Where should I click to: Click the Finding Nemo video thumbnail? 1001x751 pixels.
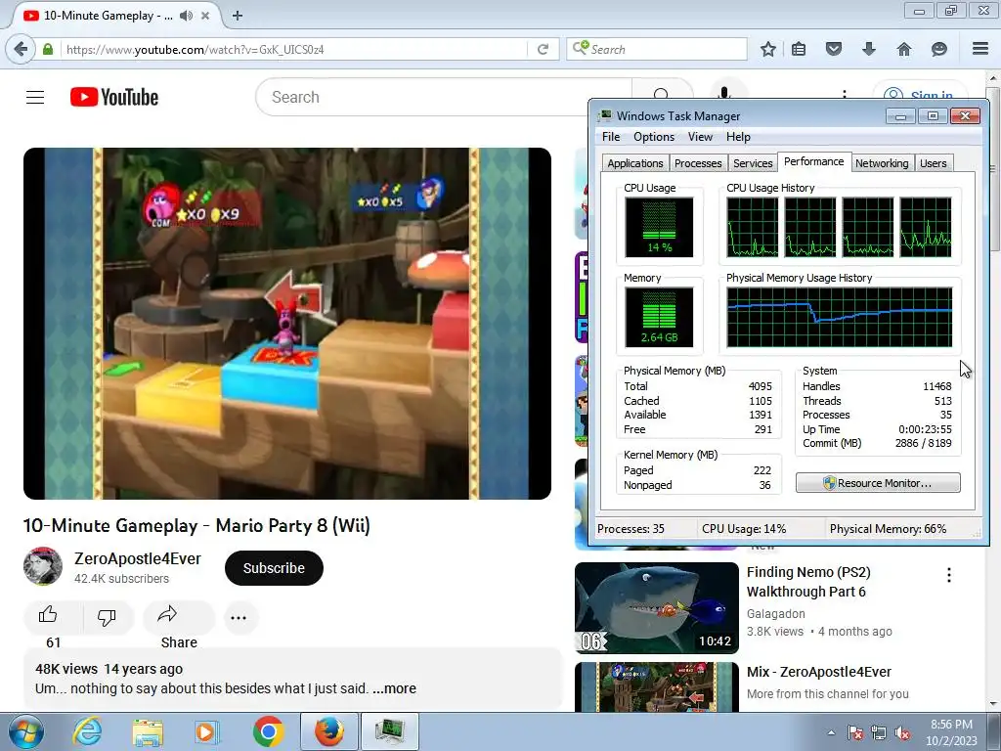656,608
